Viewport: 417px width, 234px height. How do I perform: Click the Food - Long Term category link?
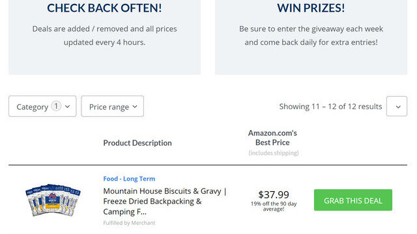(129, 179)
